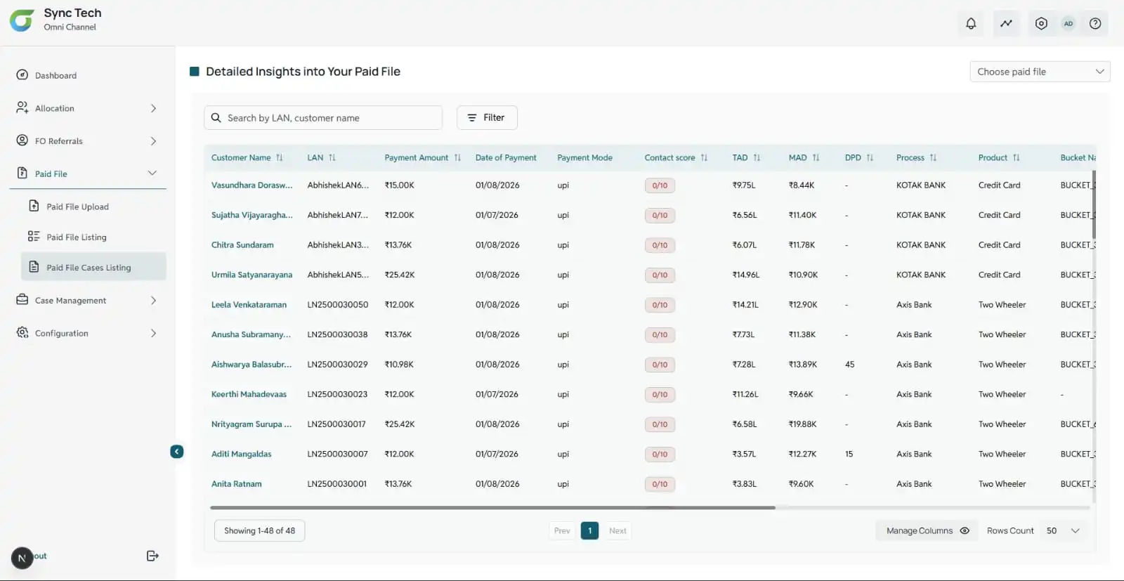Collapse sidebar with the arrow handle
Image resolution: width=1124 pixels, height=581 pixels.
(177, 452)
